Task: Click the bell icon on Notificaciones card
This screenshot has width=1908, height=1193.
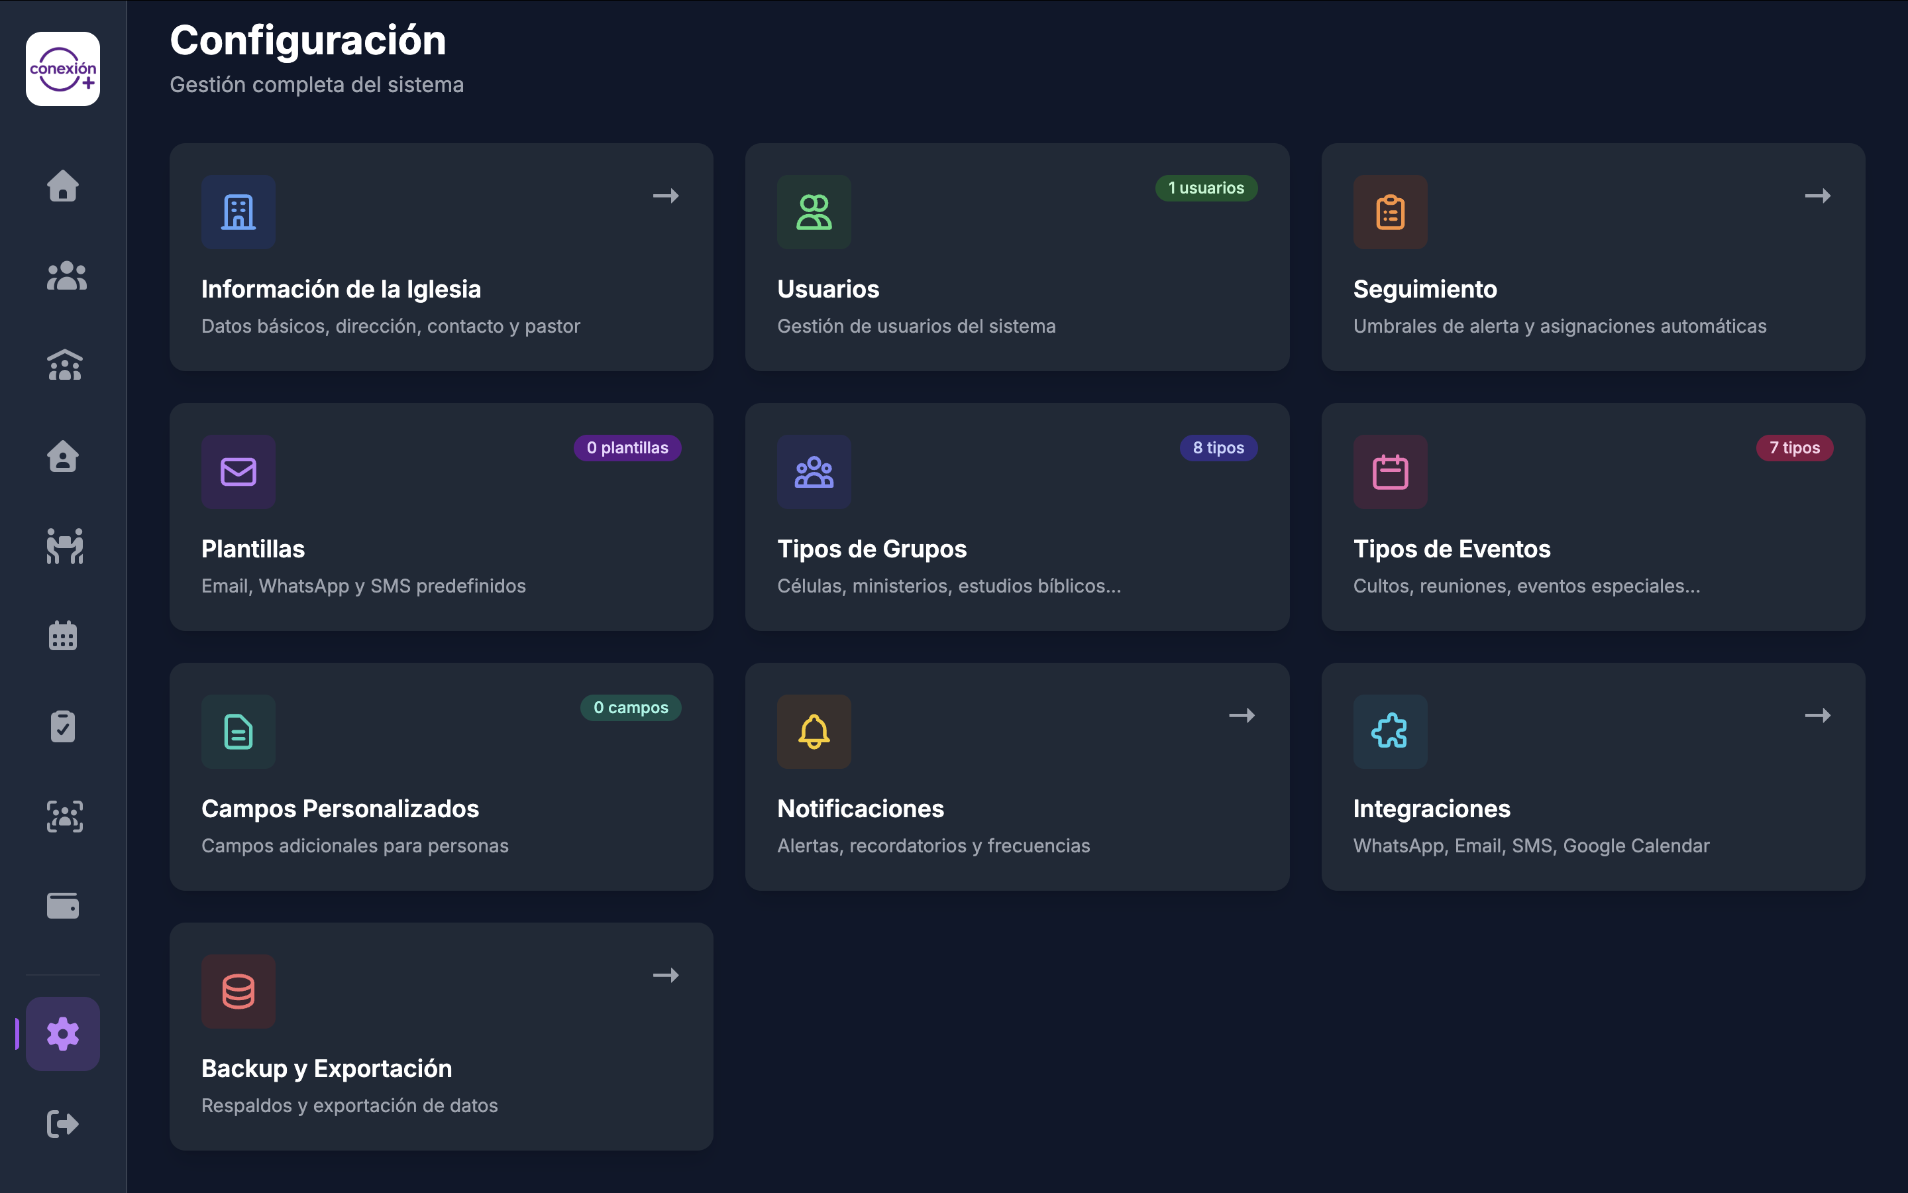Action: pos(814,732)
